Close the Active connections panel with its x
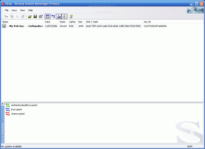The height and width of the screenshot is (149, 205). 2,104
